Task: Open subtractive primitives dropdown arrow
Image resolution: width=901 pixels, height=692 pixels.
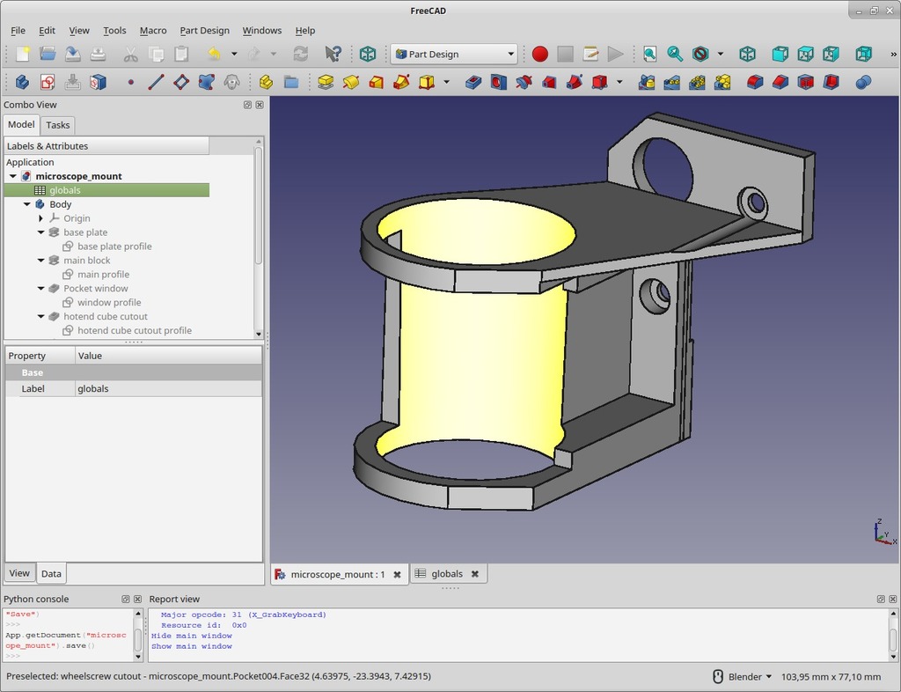Action: pyautogui.click(x=619, y=82)
